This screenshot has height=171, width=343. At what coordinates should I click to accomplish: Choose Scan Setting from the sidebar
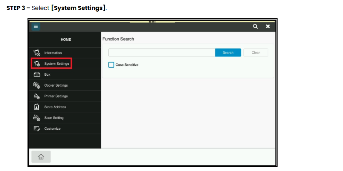tap(65, 118)
